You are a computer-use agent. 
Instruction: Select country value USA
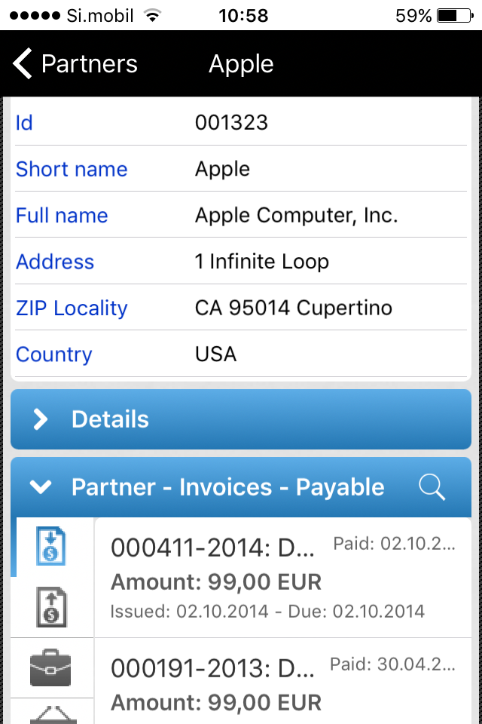pyautogui.click(x=215, y=354)
